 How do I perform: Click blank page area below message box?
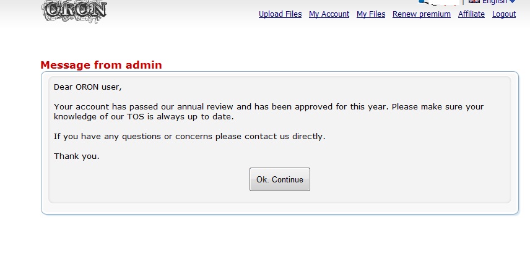tap(271, 236)
